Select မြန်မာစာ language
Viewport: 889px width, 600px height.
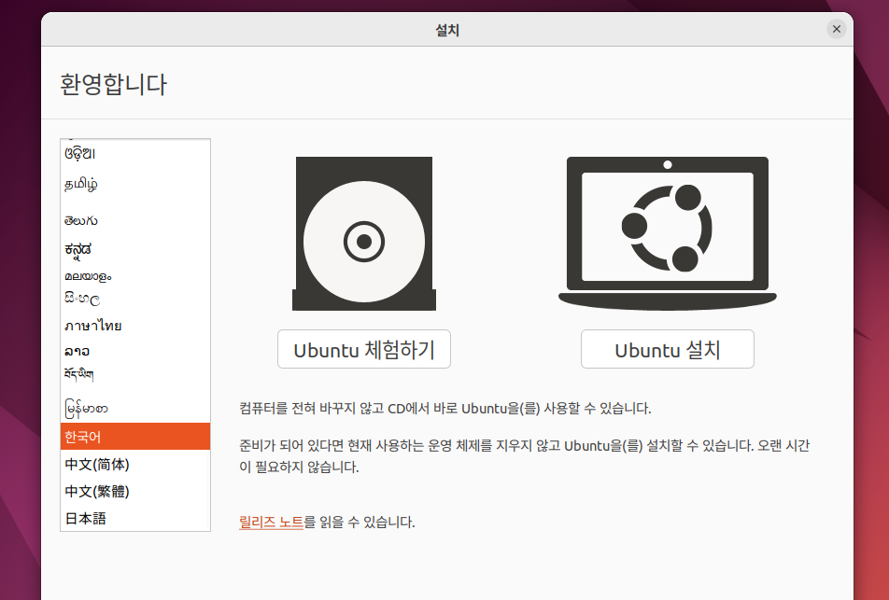(x=134, y=408)
